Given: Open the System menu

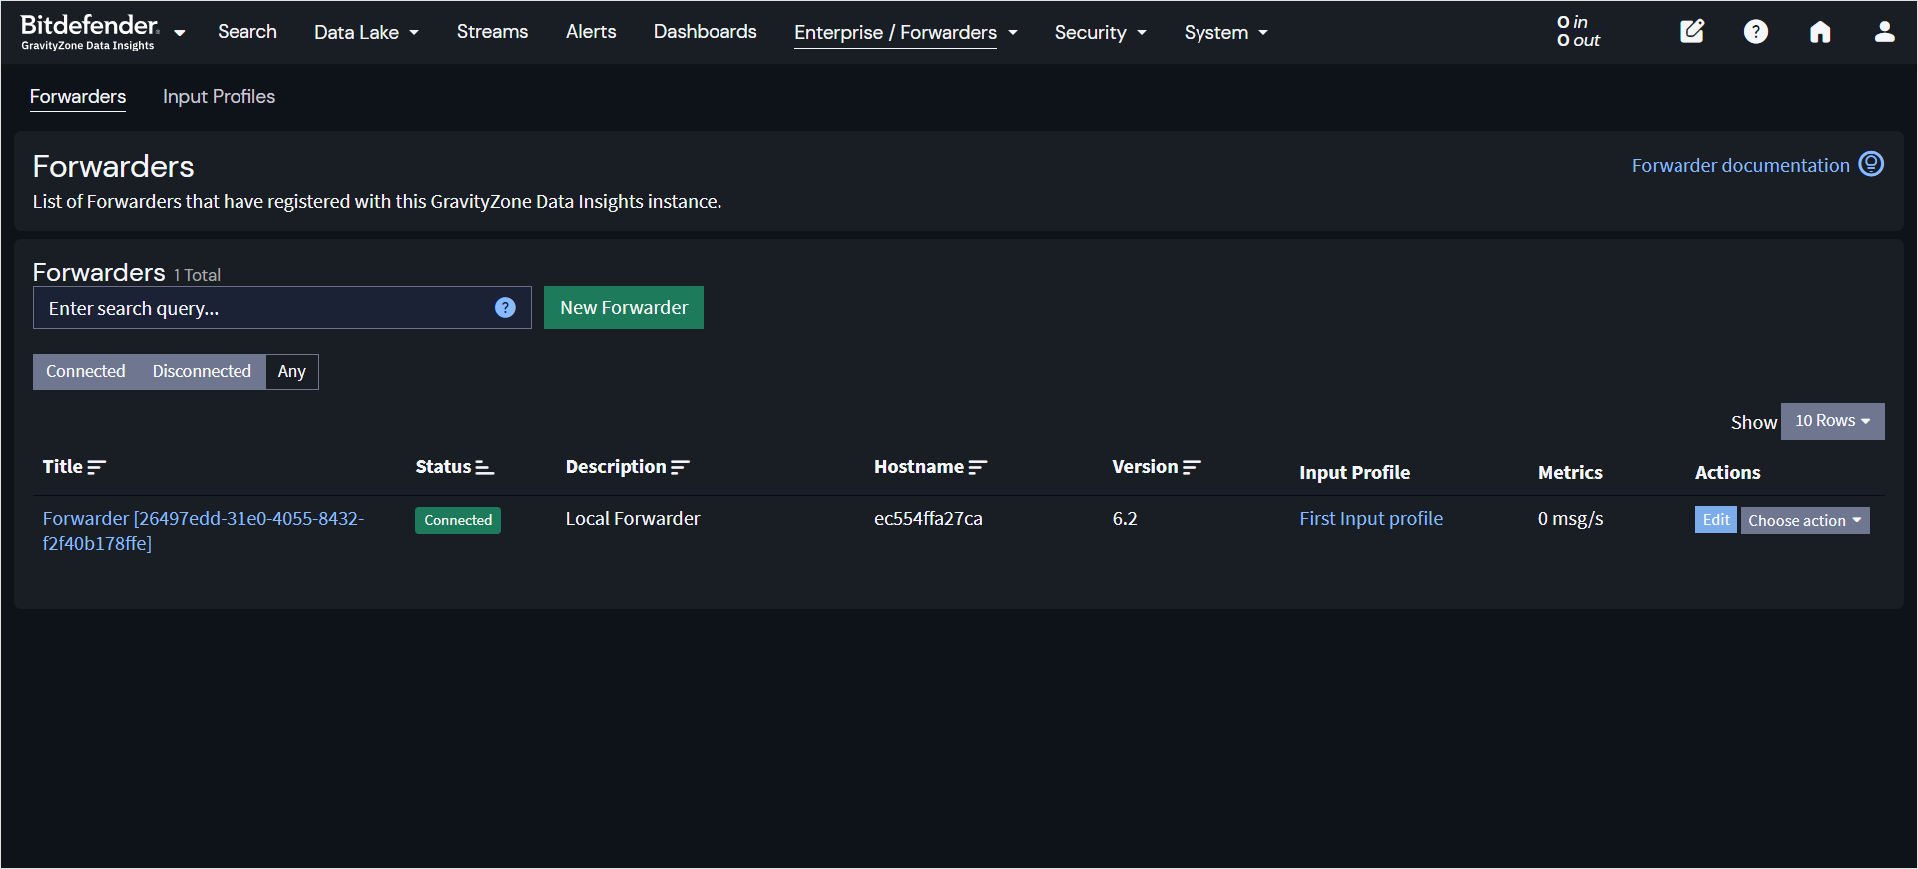Looking at the screenshot, I should click(1226, 32).
